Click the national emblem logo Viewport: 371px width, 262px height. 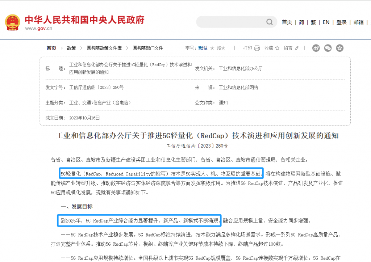pos(13,22)
